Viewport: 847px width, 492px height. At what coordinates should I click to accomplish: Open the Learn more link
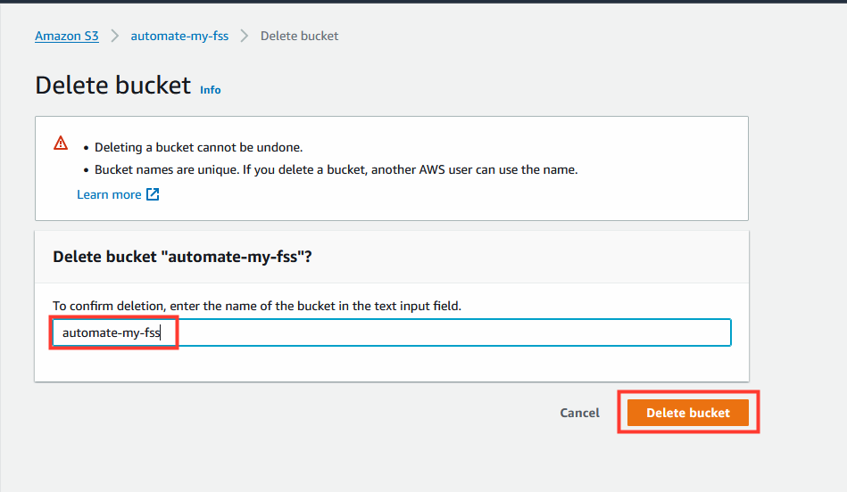point(109,194)
